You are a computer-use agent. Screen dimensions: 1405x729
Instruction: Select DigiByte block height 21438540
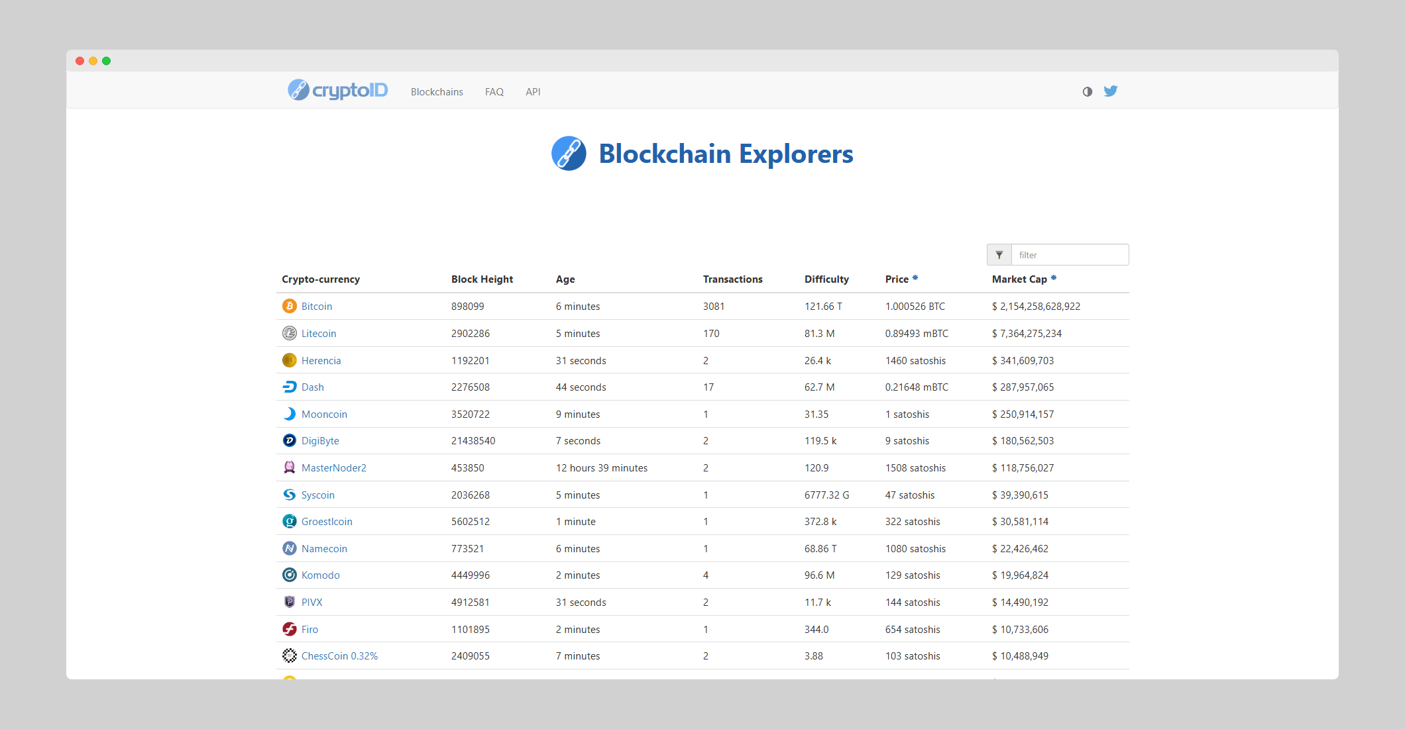click(473, 441)
